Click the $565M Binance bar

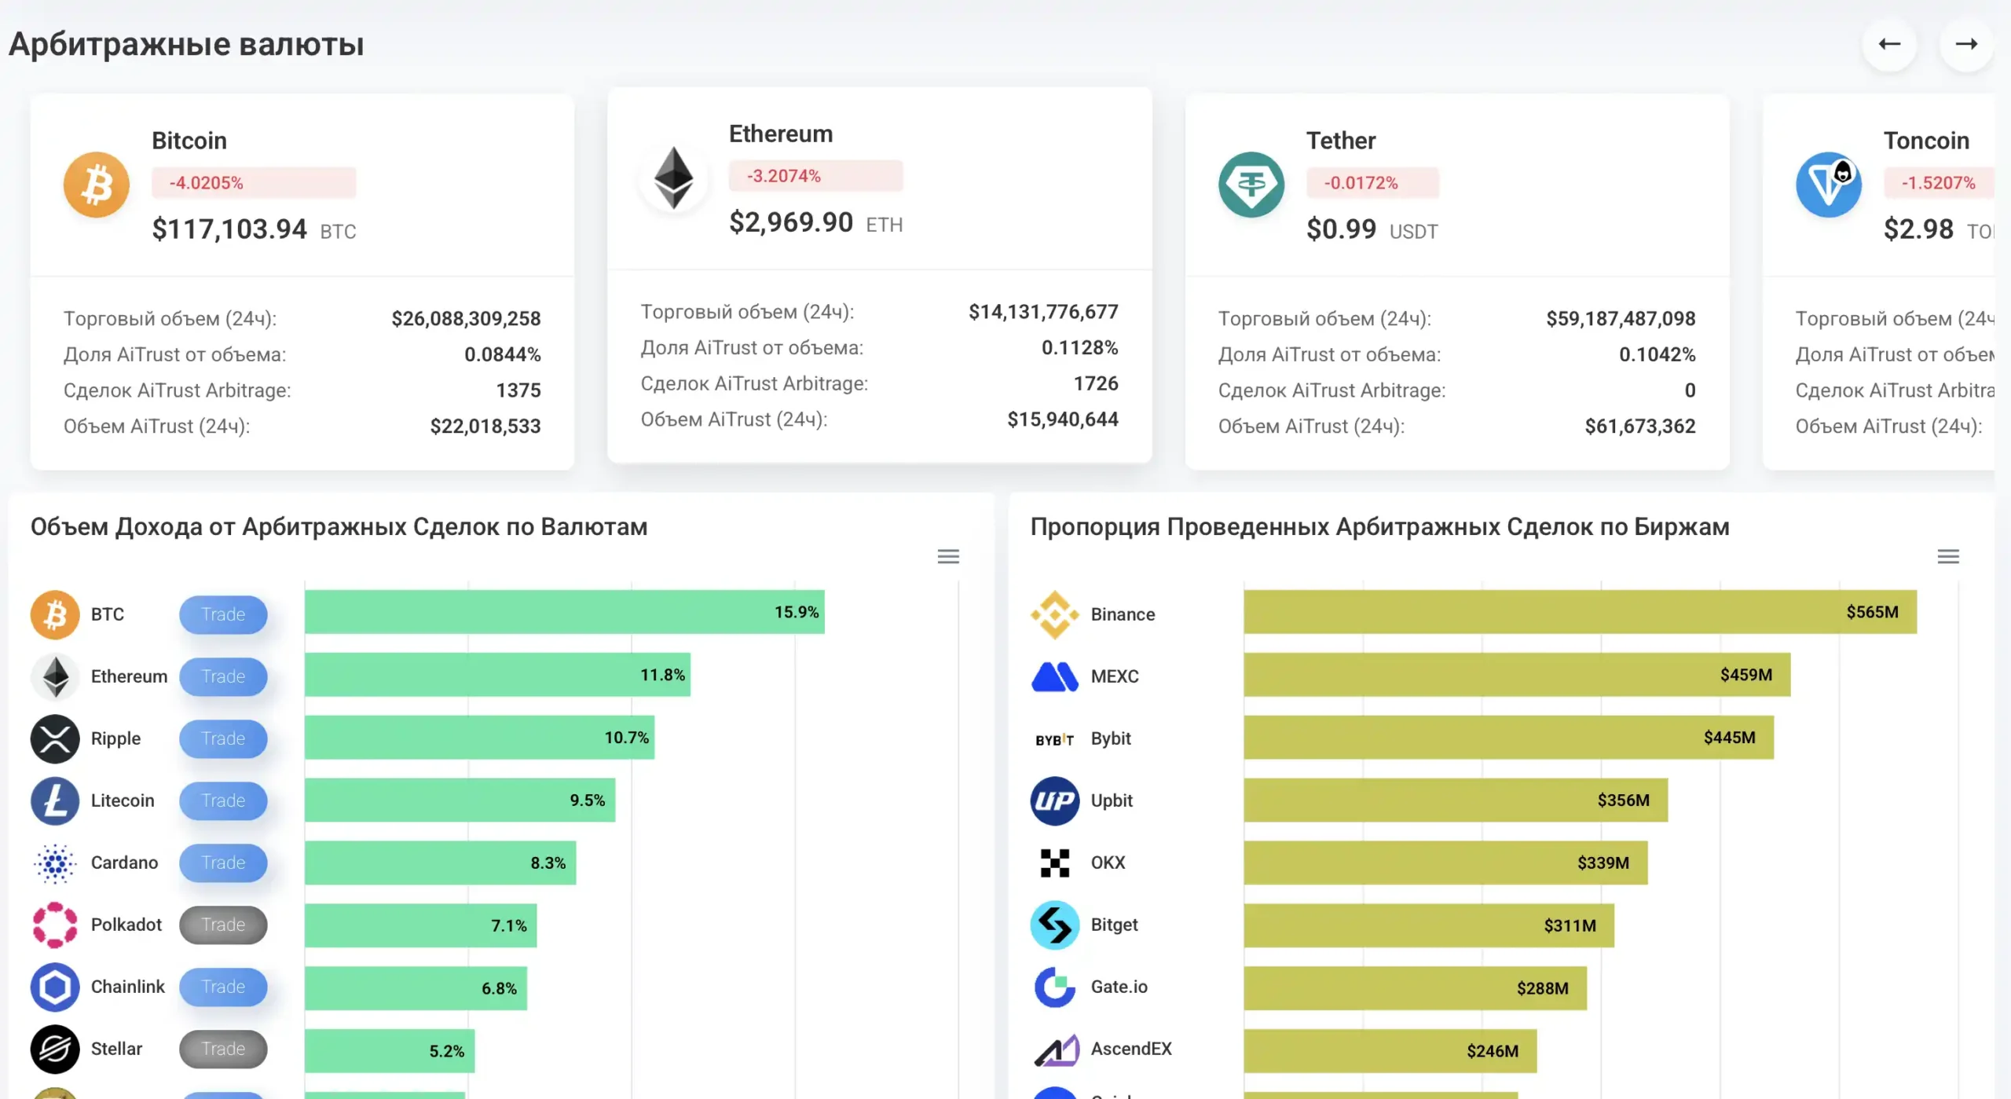point(1580,612)
